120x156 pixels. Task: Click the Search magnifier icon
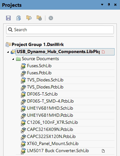(10, 30)
